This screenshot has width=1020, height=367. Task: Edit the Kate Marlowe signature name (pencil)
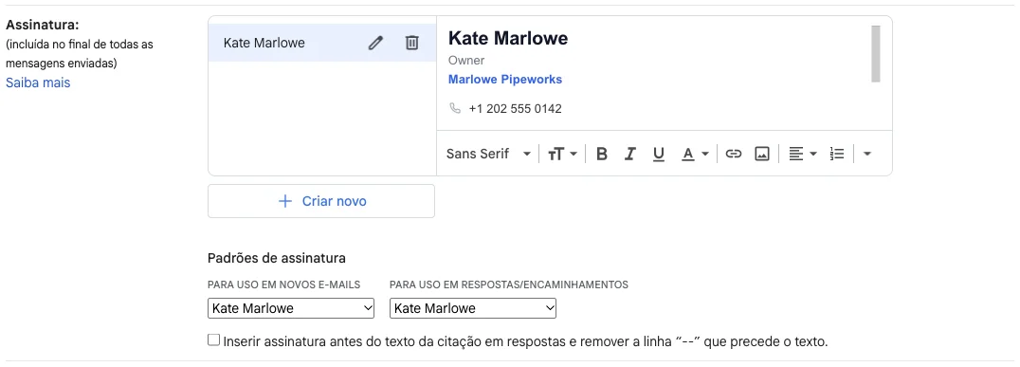(375, 43)
